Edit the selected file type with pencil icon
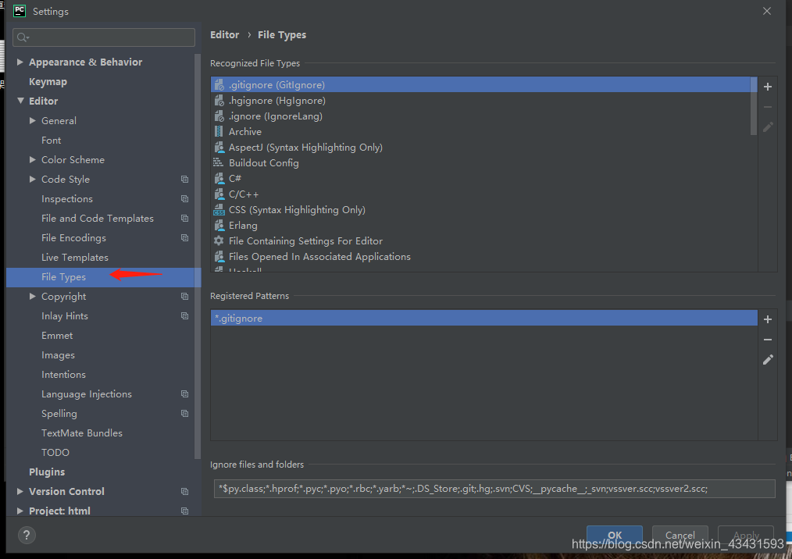This screenshot has height=559, width=792. pos(767,127)
